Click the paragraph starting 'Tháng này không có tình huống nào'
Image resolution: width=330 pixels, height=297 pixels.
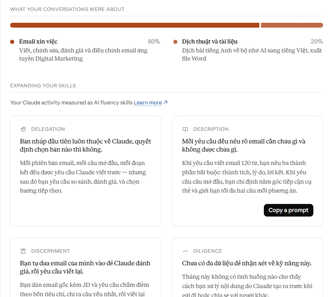click(247, 285)
